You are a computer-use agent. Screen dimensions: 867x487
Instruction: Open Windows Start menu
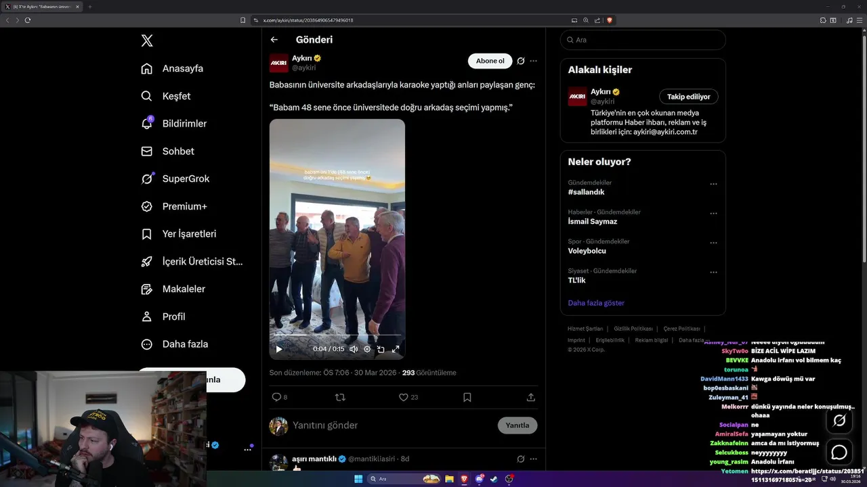tap(358, 479)
